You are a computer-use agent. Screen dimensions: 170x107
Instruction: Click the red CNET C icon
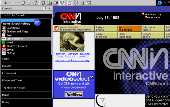point(4,46)
